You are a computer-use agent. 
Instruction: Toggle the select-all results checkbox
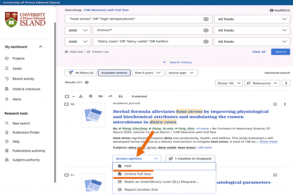(x=67, y=96)
